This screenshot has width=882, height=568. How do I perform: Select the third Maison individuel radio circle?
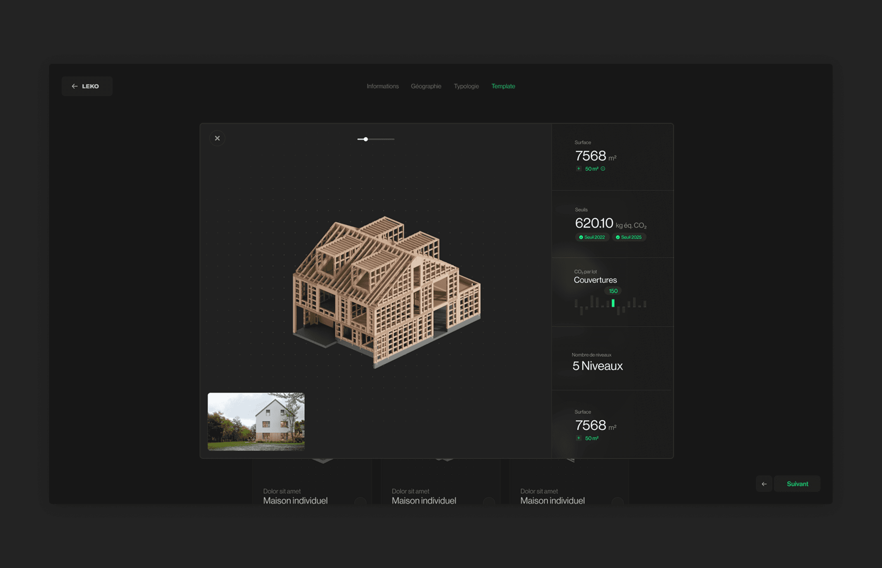[617, 501]
